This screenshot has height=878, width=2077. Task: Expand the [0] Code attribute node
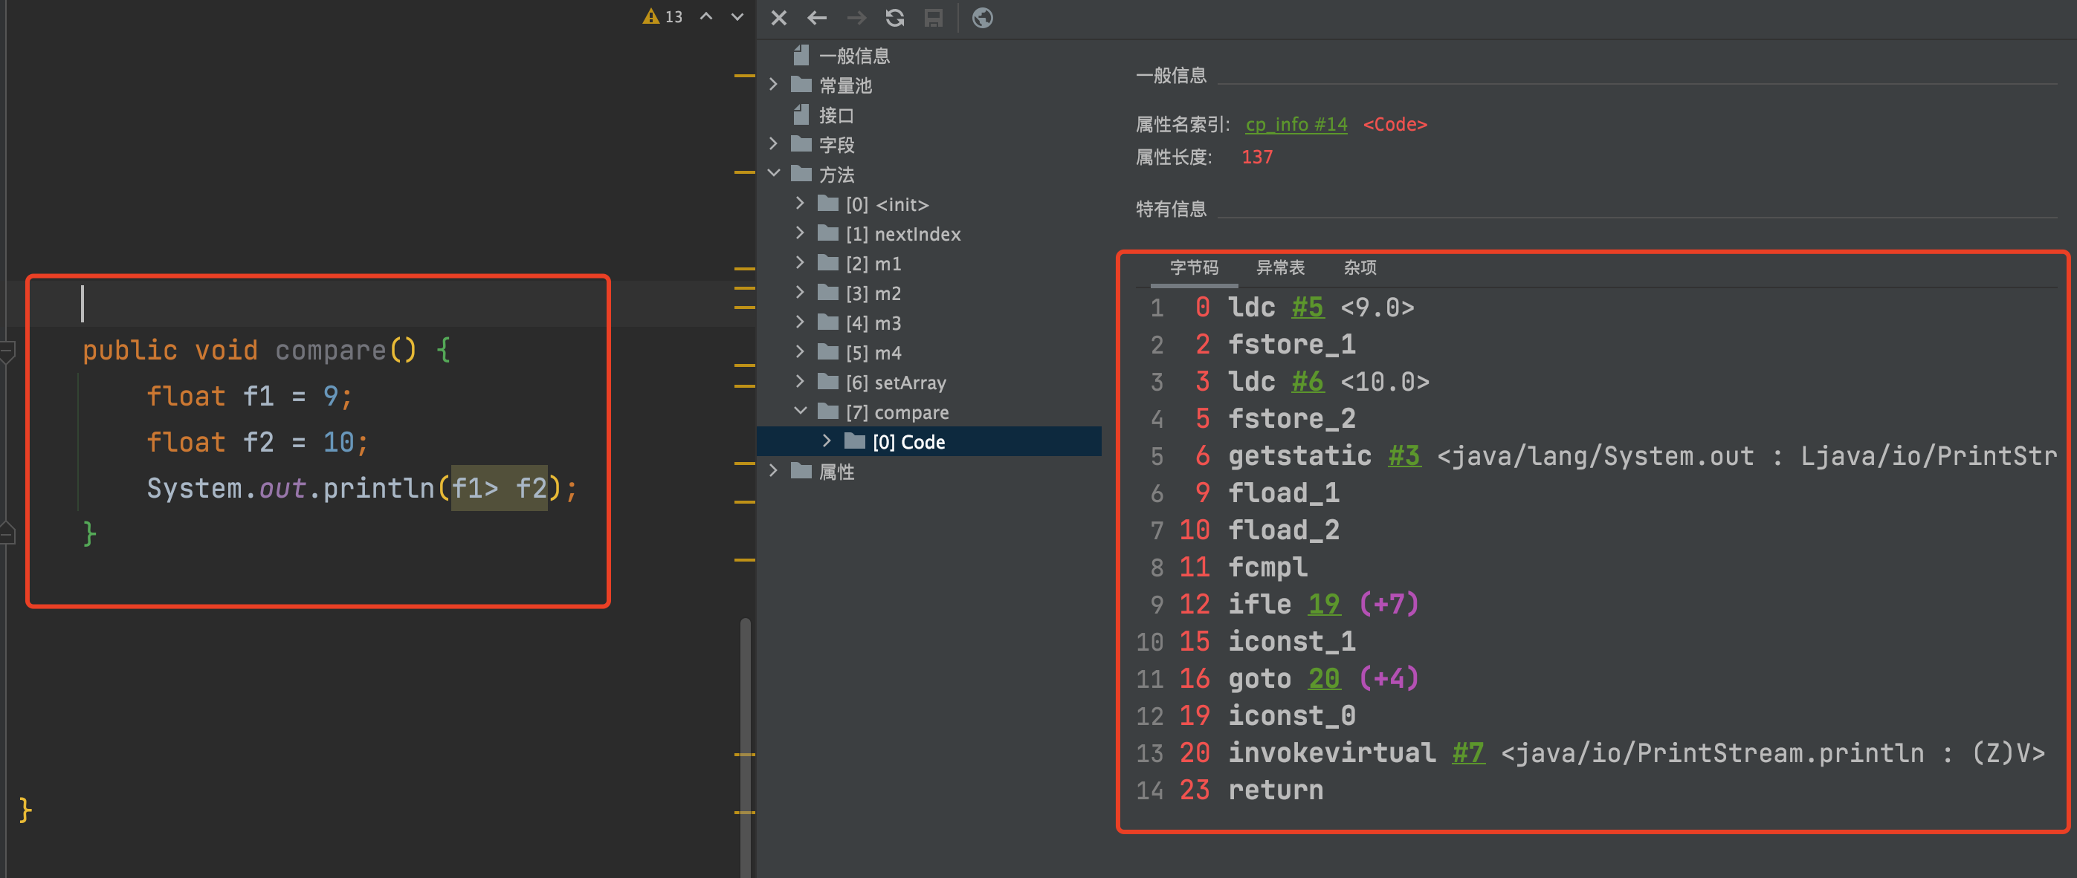click(827, 441)
